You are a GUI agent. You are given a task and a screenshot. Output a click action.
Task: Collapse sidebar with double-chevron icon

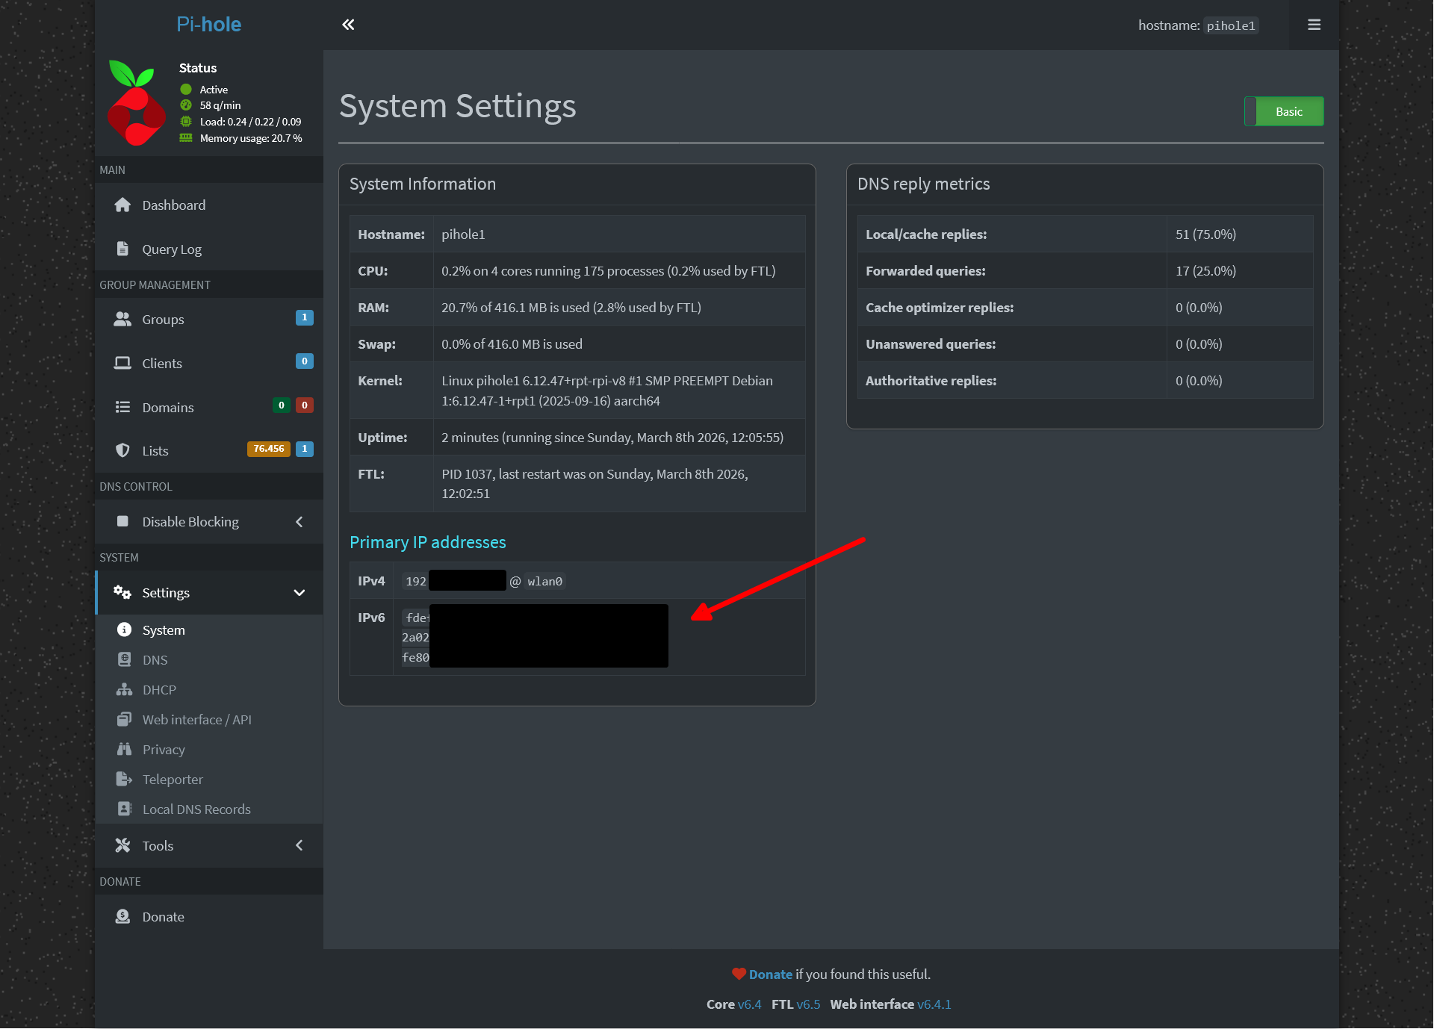(x=348, y=25)
